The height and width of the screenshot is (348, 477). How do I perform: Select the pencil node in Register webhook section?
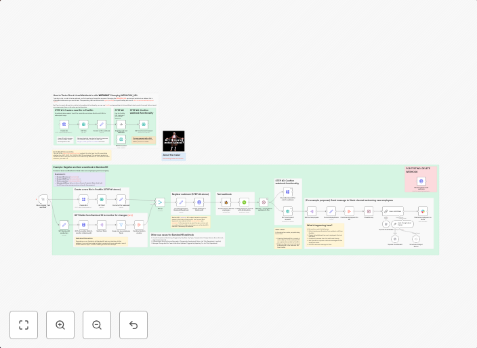click(181, 202)
